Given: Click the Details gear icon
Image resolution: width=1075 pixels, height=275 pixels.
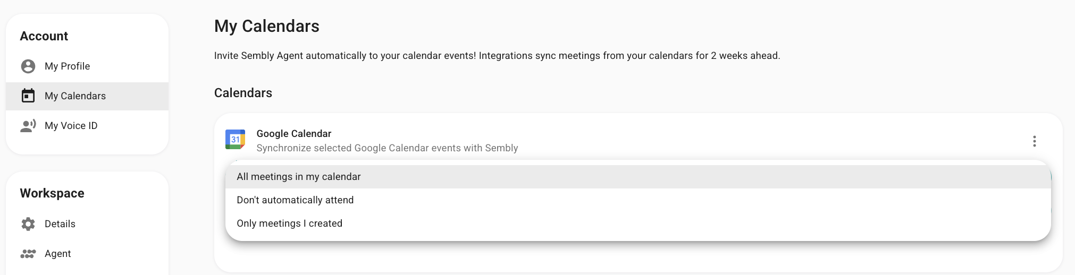Looking at the screenshot, I should click(28, 224).
